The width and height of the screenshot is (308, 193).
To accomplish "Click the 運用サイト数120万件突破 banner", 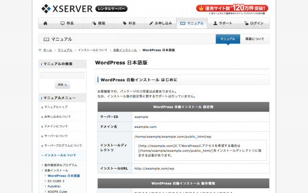I will coord(232,8).
